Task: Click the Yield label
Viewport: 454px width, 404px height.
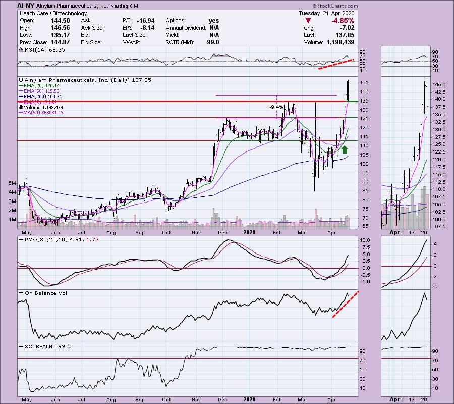Action: click(x=173, y=35)
